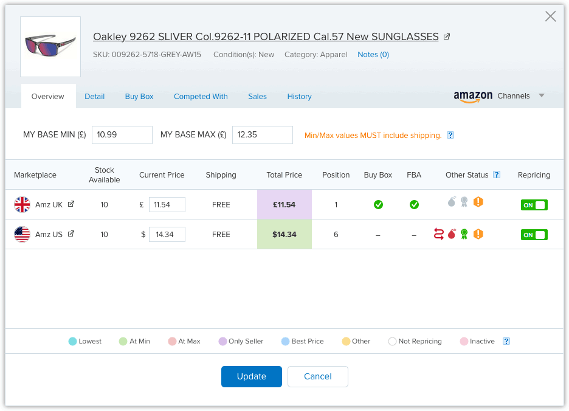Screen dimensions: 569x411
Task: Click the At Max legend color dot
Action: coord(172,341)
